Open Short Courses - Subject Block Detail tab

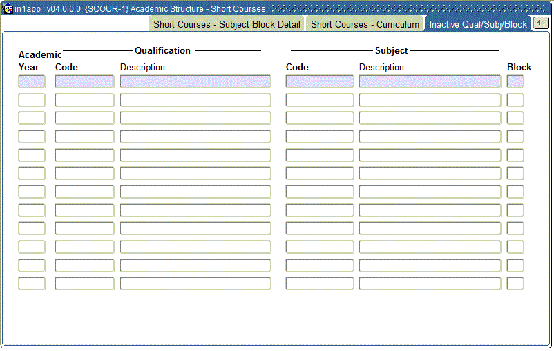coord(227,24)
